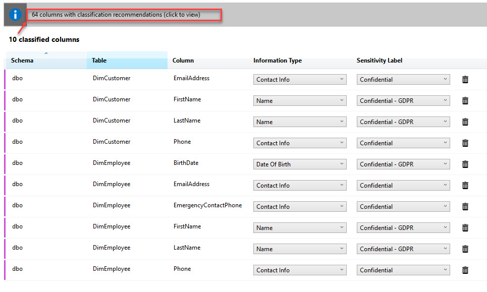Delete DimCustomer EmailAddress classification row
The height and width of the screenshot is (292, 487).
coord(465,80)
